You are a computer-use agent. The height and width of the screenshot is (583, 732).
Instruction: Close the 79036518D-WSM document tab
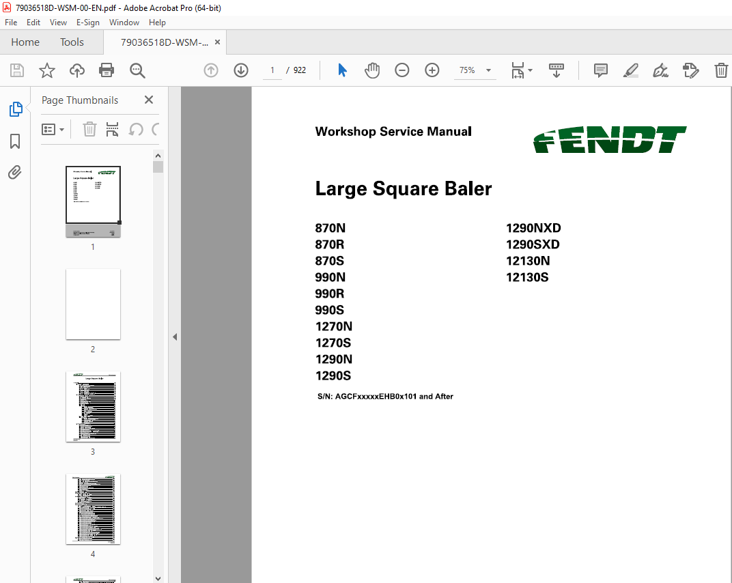[217, 42]
